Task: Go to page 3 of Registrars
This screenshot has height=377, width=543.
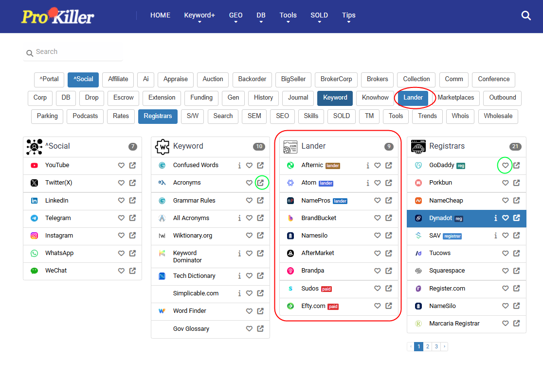Action: coord(436,346)
